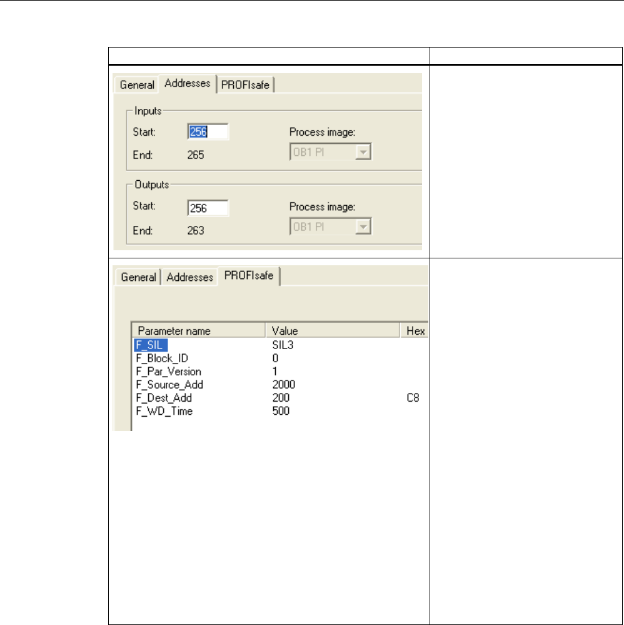624x625 pixels.
Task: Click the F_Block_ID value 0
Action: click(275, 358)
